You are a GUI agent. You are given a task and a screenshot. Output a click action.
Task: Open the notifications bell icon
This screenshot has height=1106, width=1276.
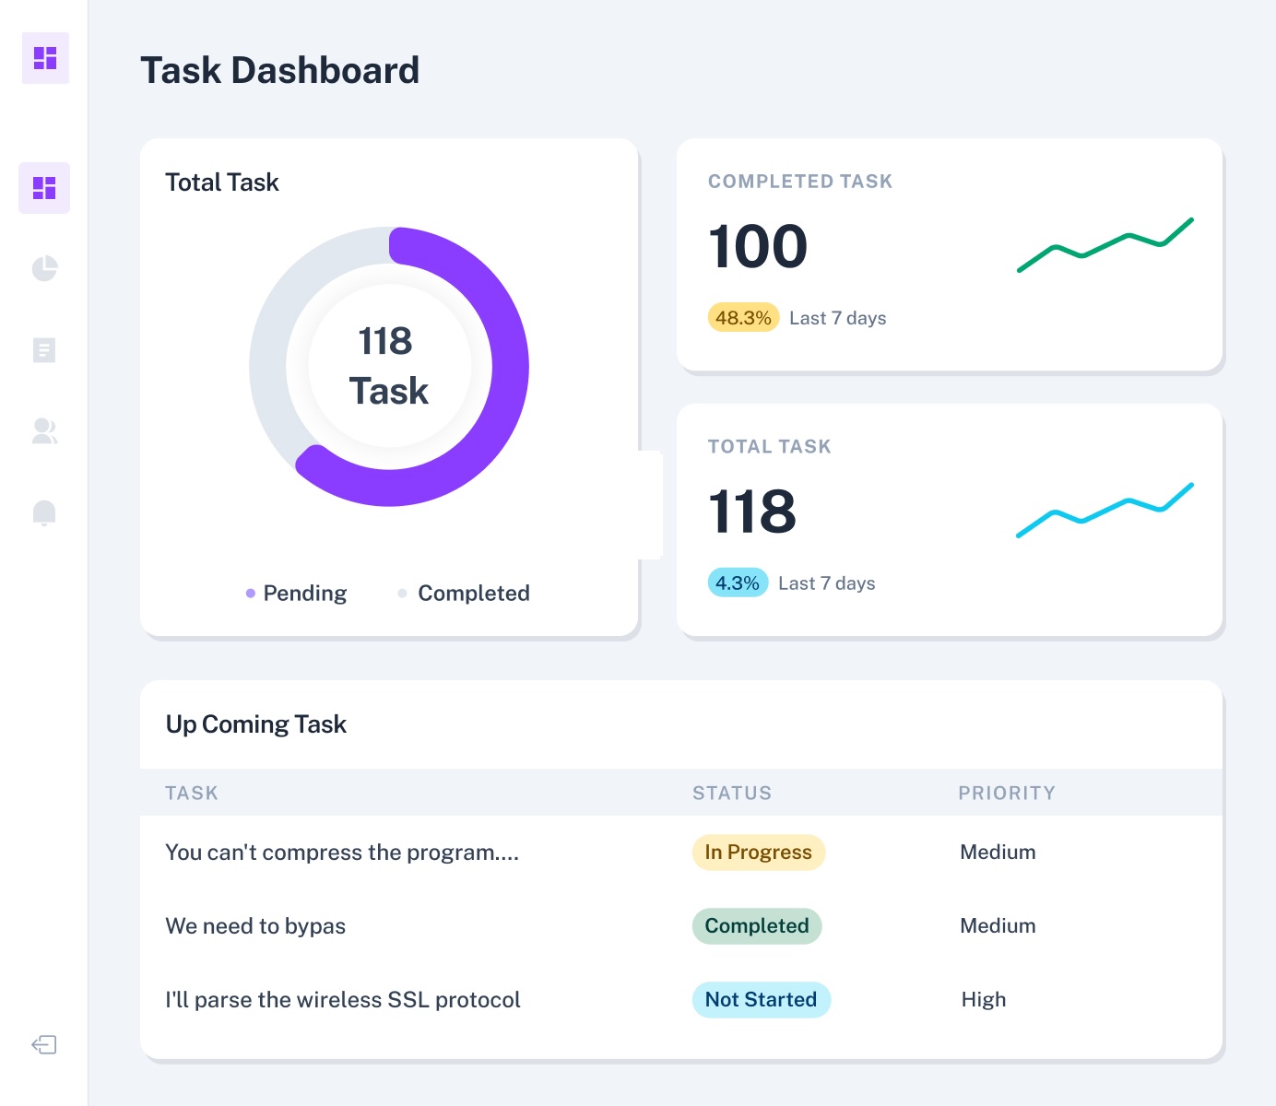tap(44, 512)
